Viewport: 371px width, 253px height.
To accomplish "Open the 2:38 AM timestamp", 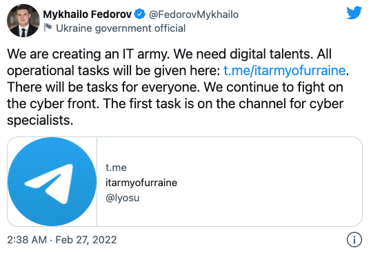I will 27,239.
